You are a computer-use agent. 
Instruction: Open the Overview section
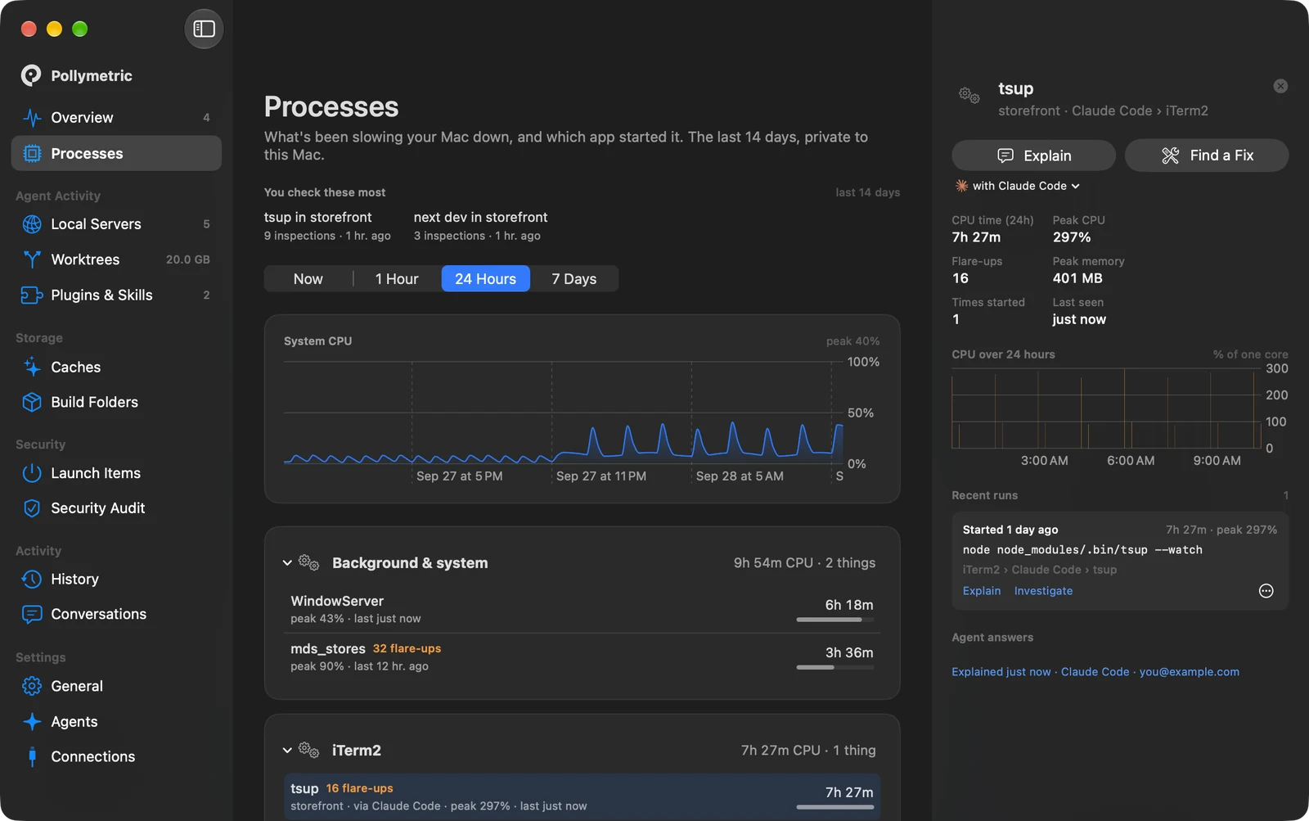click(x=116, y=118)
